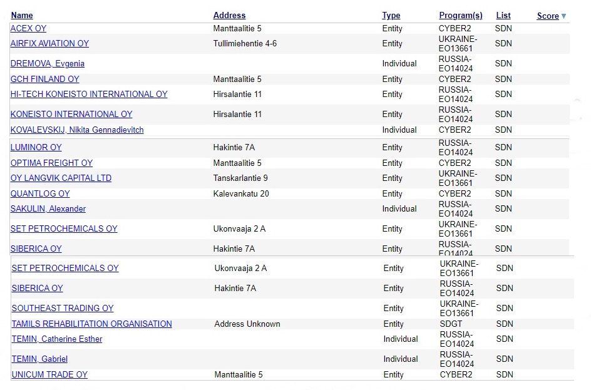591x390 pixels.
Task: Click 'CYBER2' in the KOVALEVSKIJ row
Action: click(x=455, y=130)
